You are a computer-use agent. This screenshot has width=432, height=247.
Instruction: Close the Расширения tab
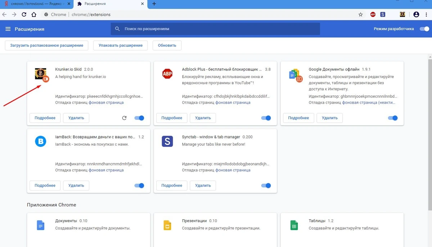pos(142,4)
